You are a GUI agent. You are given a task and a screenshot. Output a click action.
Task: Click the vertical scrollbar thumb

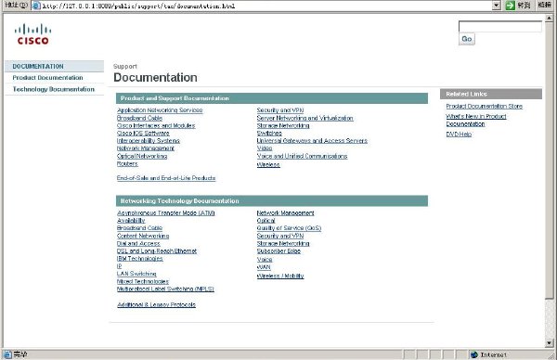click(550, 160)
